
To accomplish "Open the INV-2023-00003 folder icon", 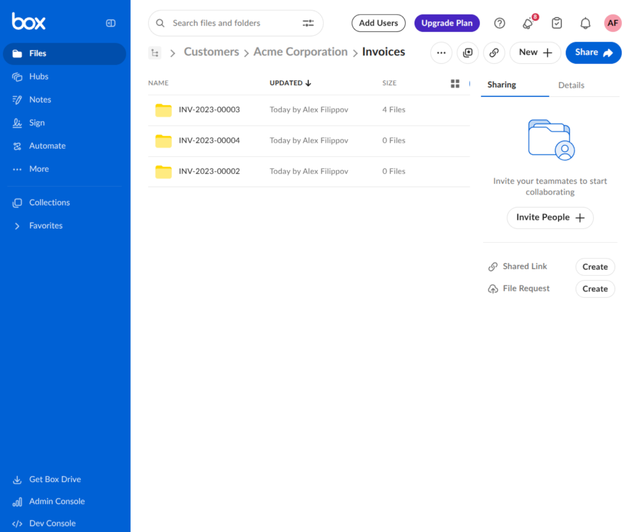I will 164,110.
